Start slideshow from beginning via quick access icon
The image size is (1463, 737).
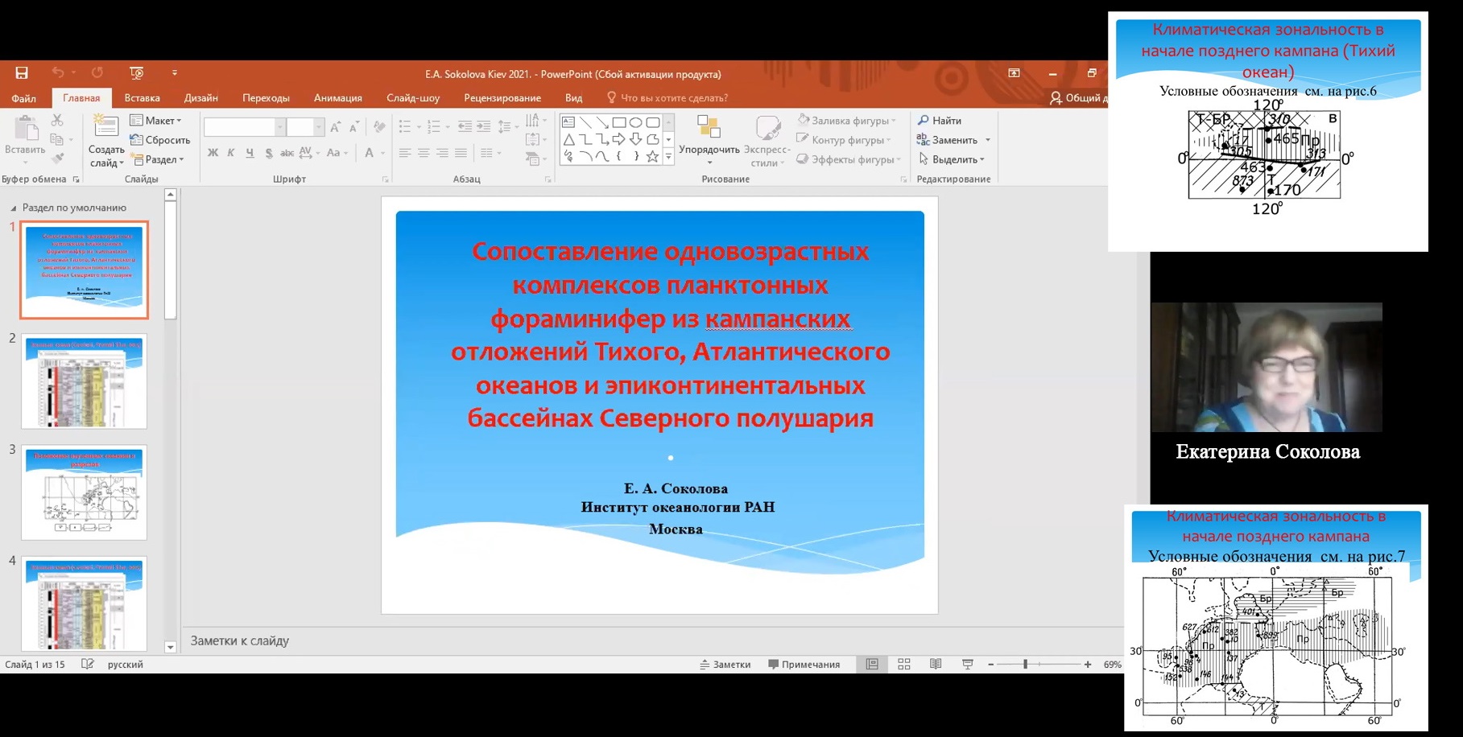137,73
